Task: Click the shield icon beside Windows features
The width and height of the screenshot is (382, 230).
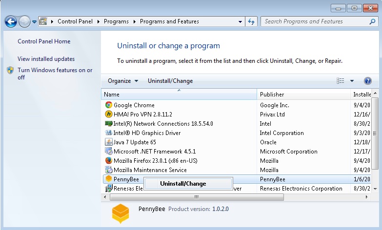Action: 10,70
